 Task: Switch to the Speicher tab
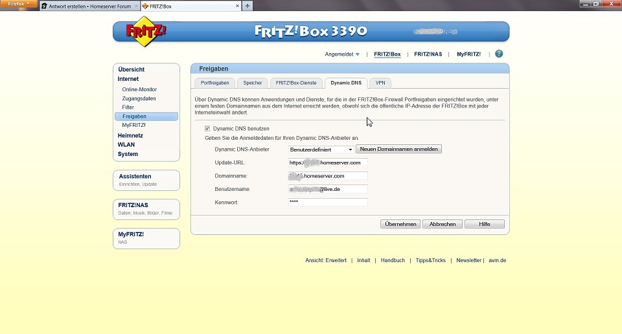click(x=253, y=83)
